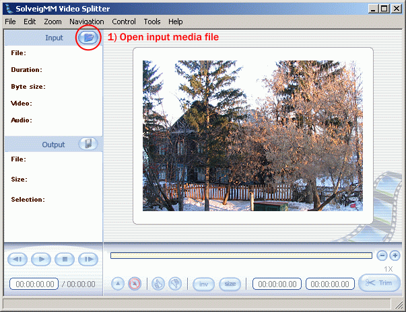Click the selection end time field
Image resolution: width=406 pixels, height=312 pixels.
tap(330, 284)
